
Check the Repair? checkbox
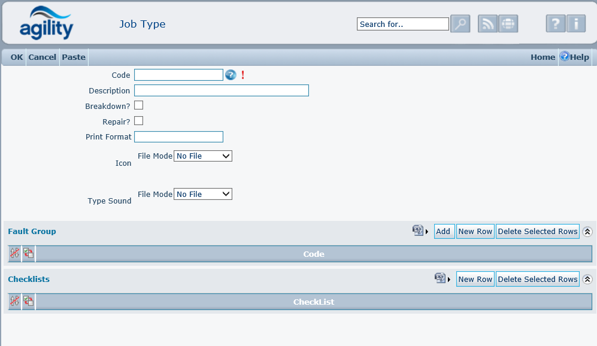tap(138, 121)
